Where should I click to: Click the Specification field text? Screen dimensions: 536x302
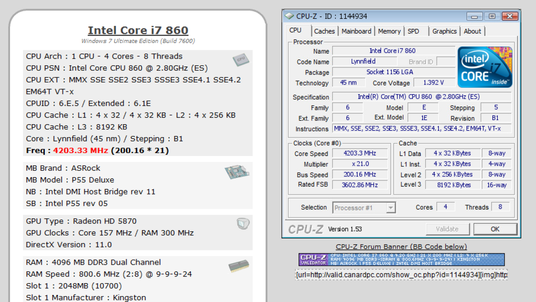pyautogui.click(x=422, y=97)
